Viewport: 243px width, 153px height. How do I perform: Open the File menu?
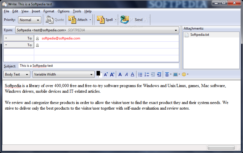pos(6,11)
